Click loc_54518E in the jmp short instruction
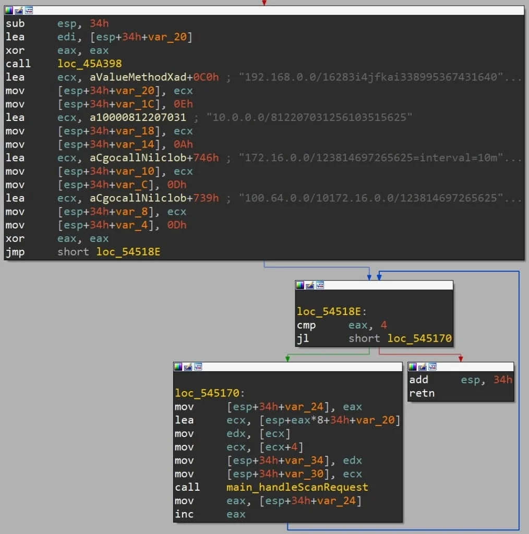The height and width of the screenshot is (534, 529). [x=128, y=252]
